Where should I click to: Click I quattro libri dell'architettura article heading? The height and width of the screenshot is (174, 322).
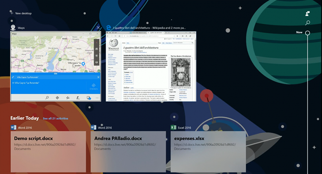click(x=141, y=47)
